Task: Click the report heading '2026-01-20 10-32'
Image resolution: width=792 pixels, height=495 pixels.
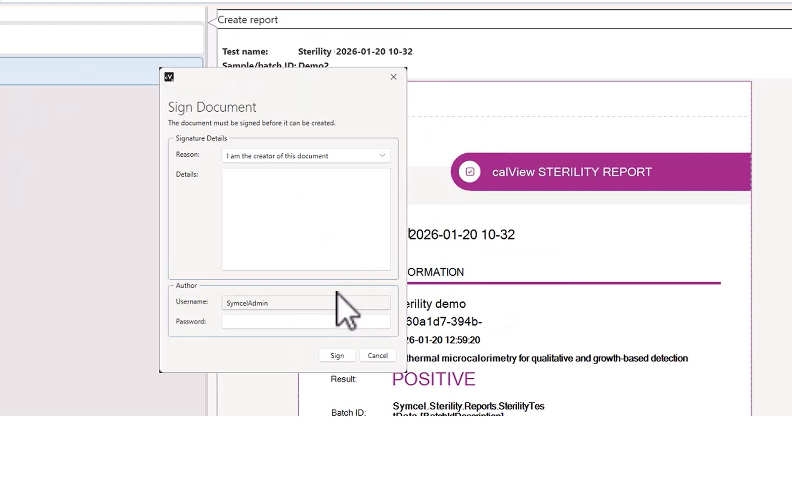Action: [462, 235]
